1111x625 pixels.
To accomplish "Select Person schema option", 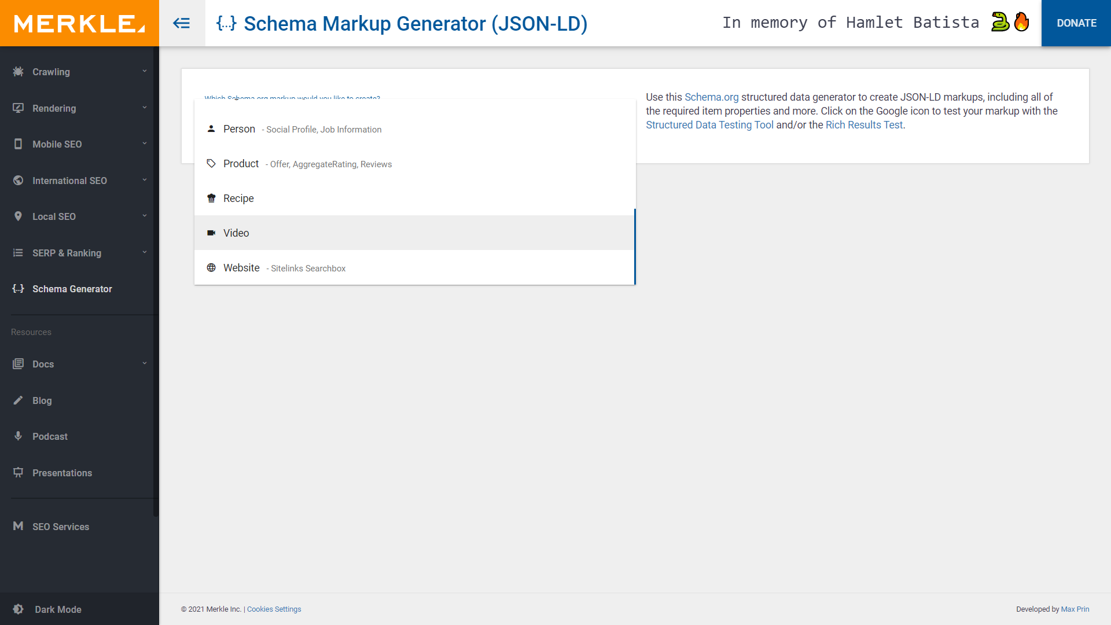I will click(x=239, y=129).
